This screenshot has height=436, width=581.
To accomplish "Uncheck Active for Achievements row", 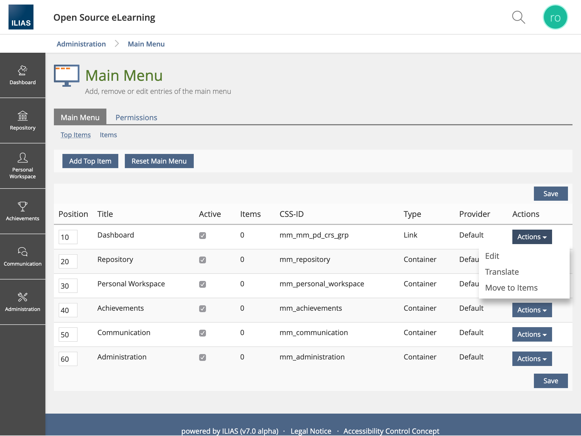I will pyautogui.click(x=202, y=309).
